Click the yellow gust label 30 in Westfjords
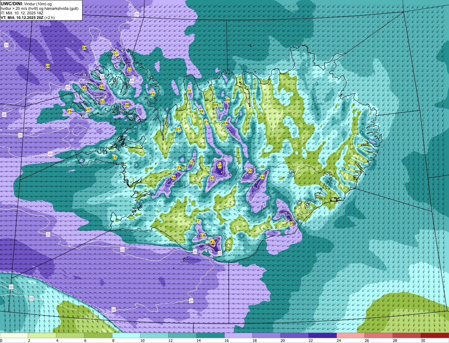Viewport: 449px width, 343px height. point(127,105)
